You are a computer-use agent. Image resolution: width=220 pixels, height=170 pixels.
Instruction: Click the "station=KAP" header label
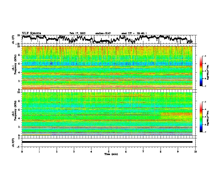coord(103,33)
